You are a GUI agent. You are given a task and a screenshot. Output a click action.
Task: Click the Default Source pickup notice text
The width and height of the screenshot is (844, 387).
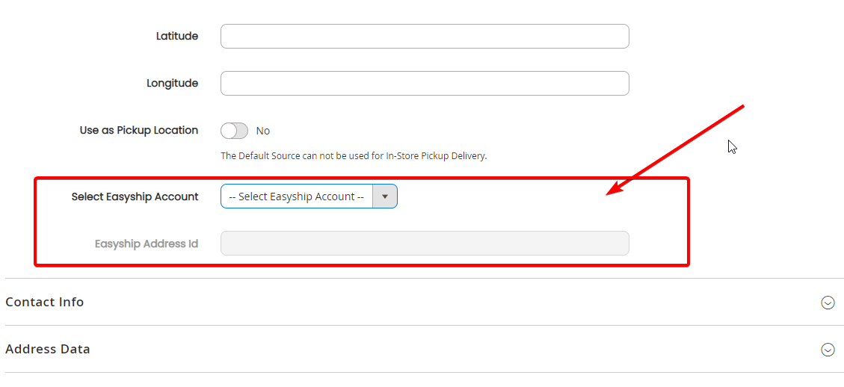[x=354, y=156]
